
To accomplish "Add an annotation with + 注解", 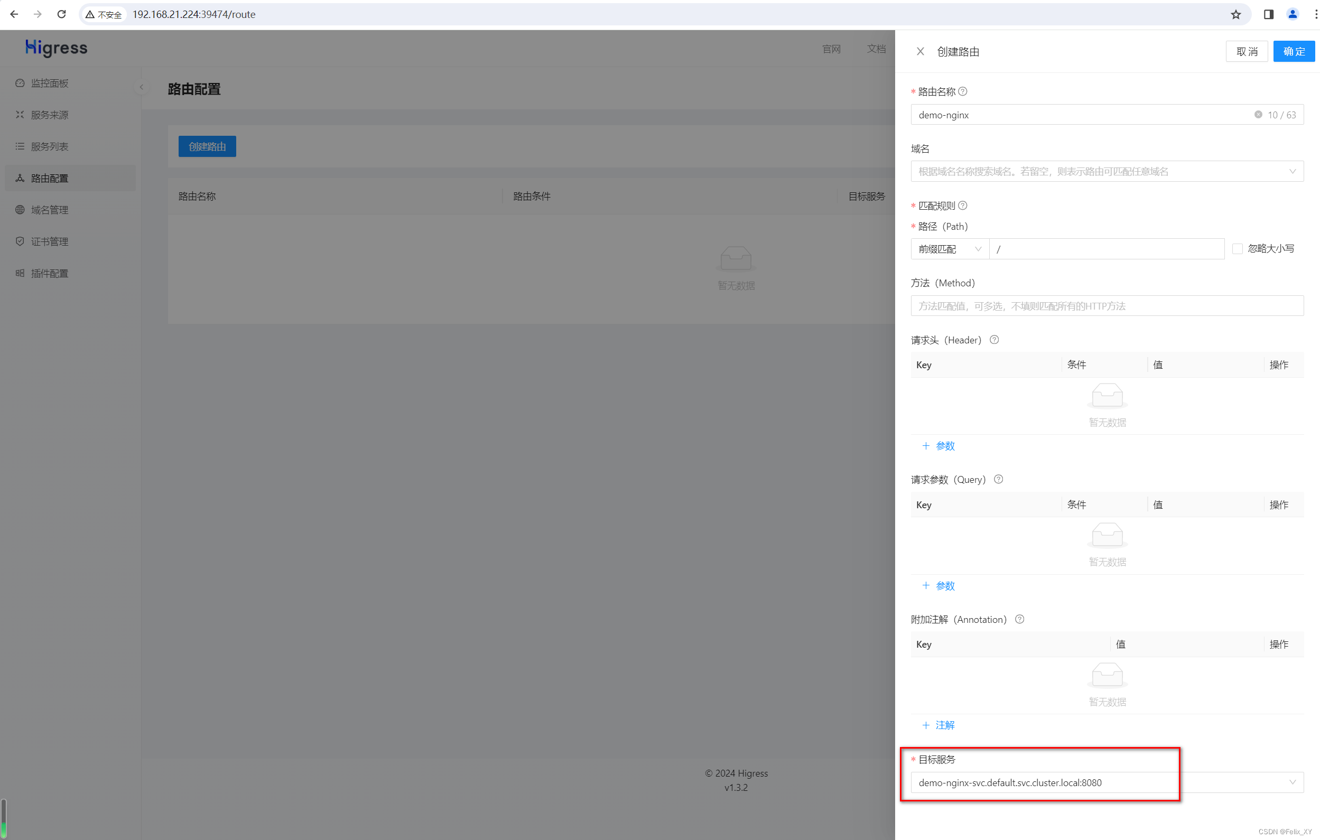I will click(x=938, y=725).
